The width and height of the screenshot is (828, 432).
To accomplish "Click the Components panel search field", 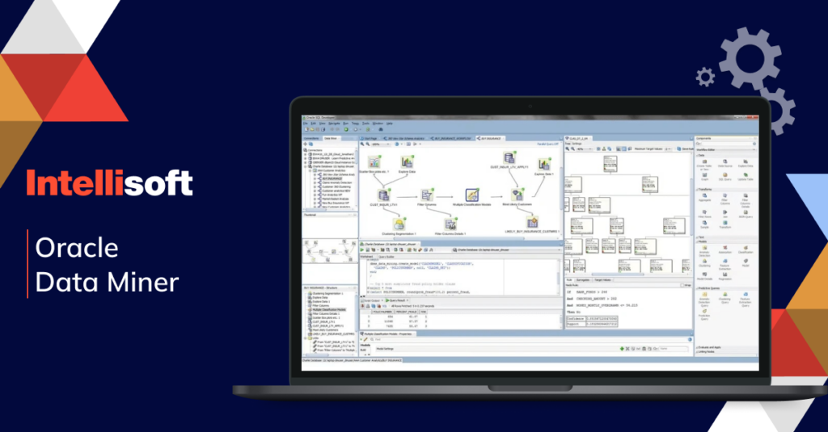I will (724, 144).
